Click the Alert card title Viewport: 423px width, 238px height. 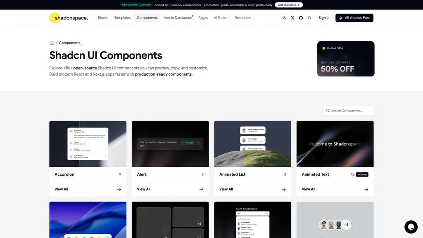point(142,175)
